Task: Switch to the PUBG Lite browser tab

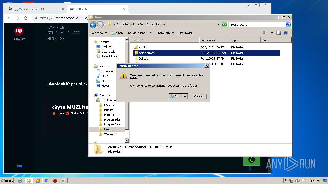Action: pos(97,9)
